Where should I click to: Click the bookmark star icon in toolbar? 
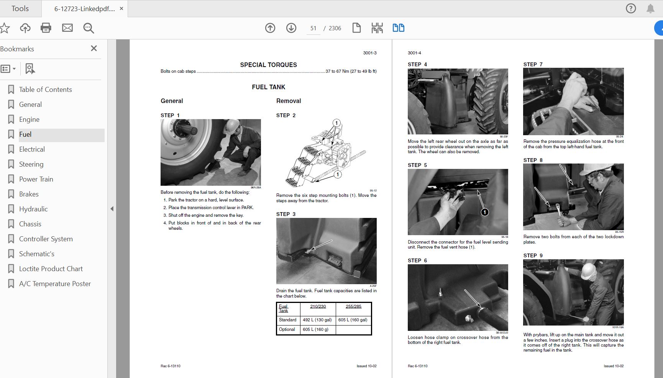coord(5,28)
